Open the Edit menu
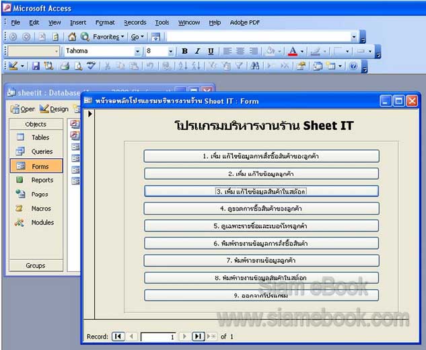Viewport: 426px width, 350px height. pos(34,23)
